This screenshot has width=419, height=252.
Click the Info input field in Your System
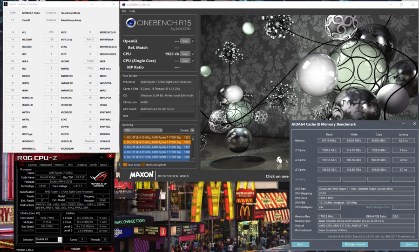pyautogui.click(x=167, y=116)
